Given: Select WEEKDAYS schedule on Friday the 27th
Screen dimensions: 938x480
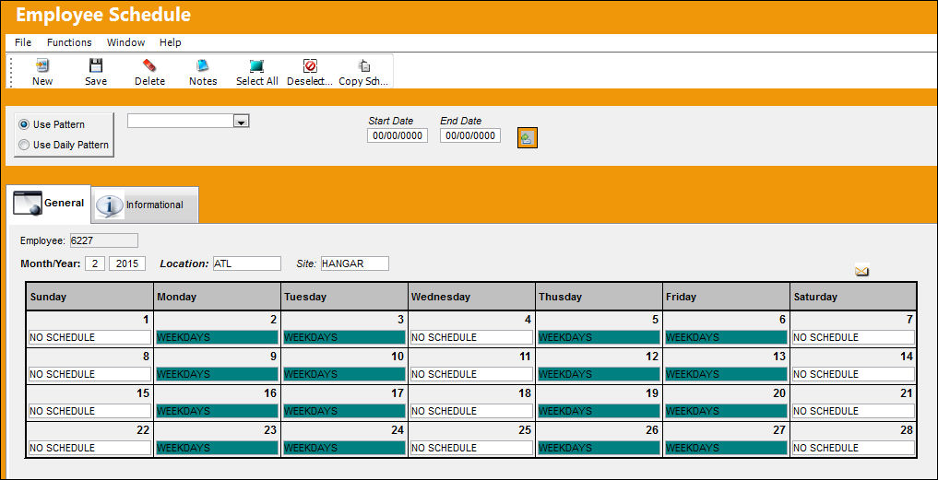Looking at the screenshot, I should click(726, 449).
